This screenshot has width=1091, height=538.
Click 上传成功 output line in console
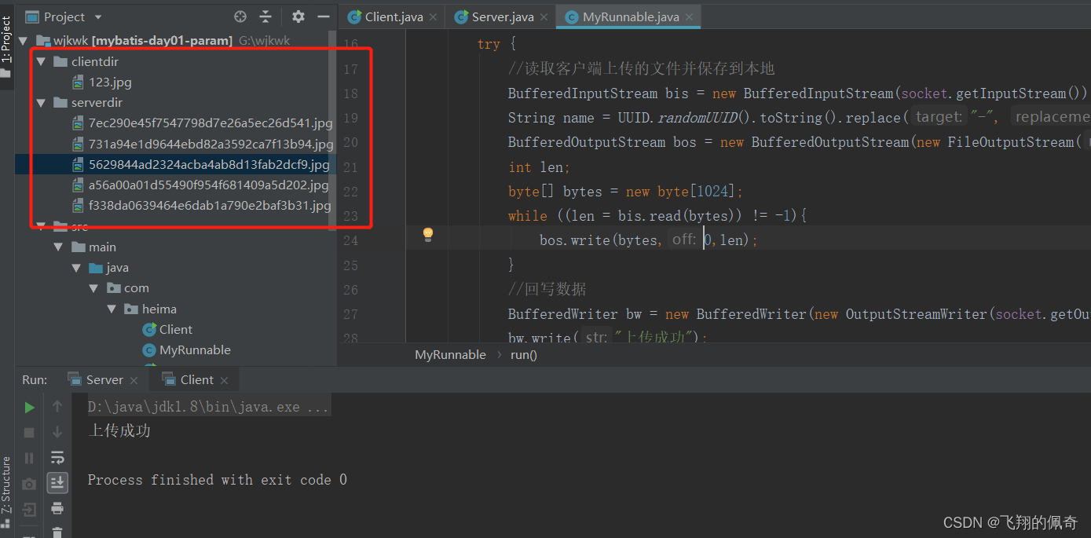(x=119, y=431)
